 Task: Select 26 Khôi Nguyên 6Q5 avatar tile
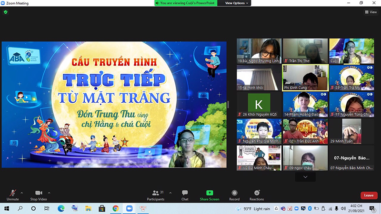[x=259, y=104]
